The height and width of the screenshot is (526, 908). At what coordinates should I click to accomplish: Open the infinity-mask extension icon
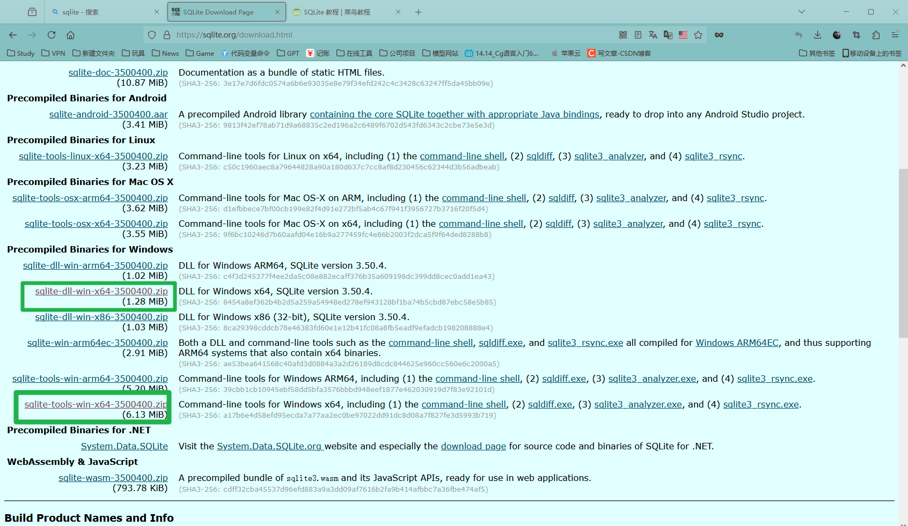[x=719, y=35]
